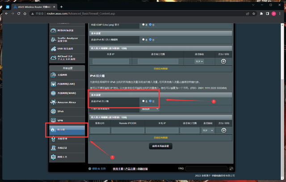Click the 应用本页面设置 apply button
Image resolution: width=286 pixels, height=182 pixels.
(x=160, y=146)
